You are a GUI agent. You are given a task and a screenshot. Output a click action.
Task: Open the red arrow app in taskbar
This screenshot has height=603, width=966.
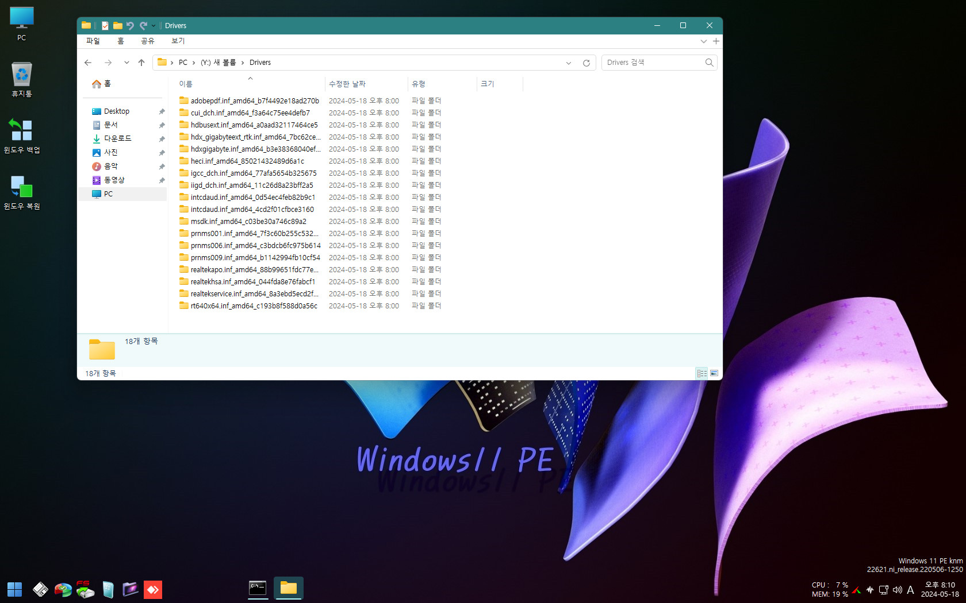153,589
